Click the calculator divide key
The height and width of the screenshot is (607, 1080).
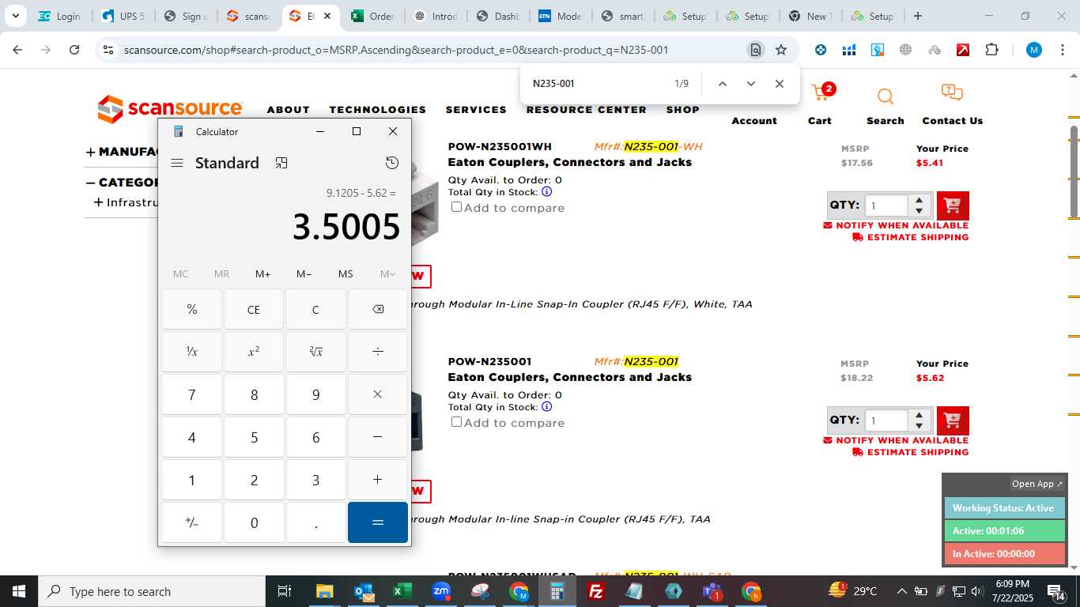(x=378, y=352)
